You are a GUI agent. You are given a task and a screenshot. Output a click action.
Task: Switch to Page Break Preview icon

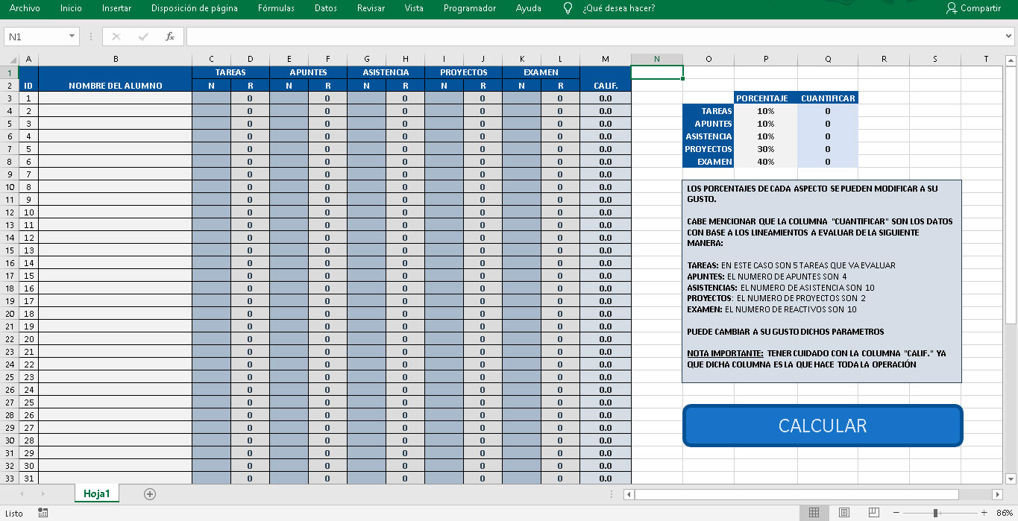(873, 513)
